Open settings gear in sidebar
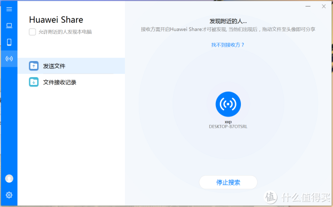 pyautogui.click(x=9, y=195)
